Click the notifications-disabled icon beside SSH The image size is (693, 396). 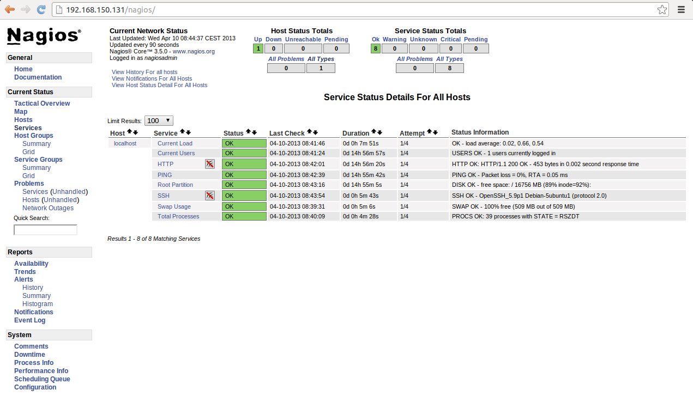(209, 195)
